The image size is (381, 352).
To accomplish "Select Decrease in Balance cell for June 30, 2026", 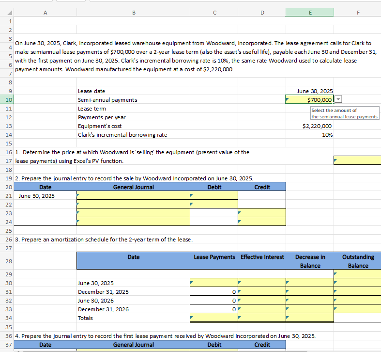I will (310, 301).
